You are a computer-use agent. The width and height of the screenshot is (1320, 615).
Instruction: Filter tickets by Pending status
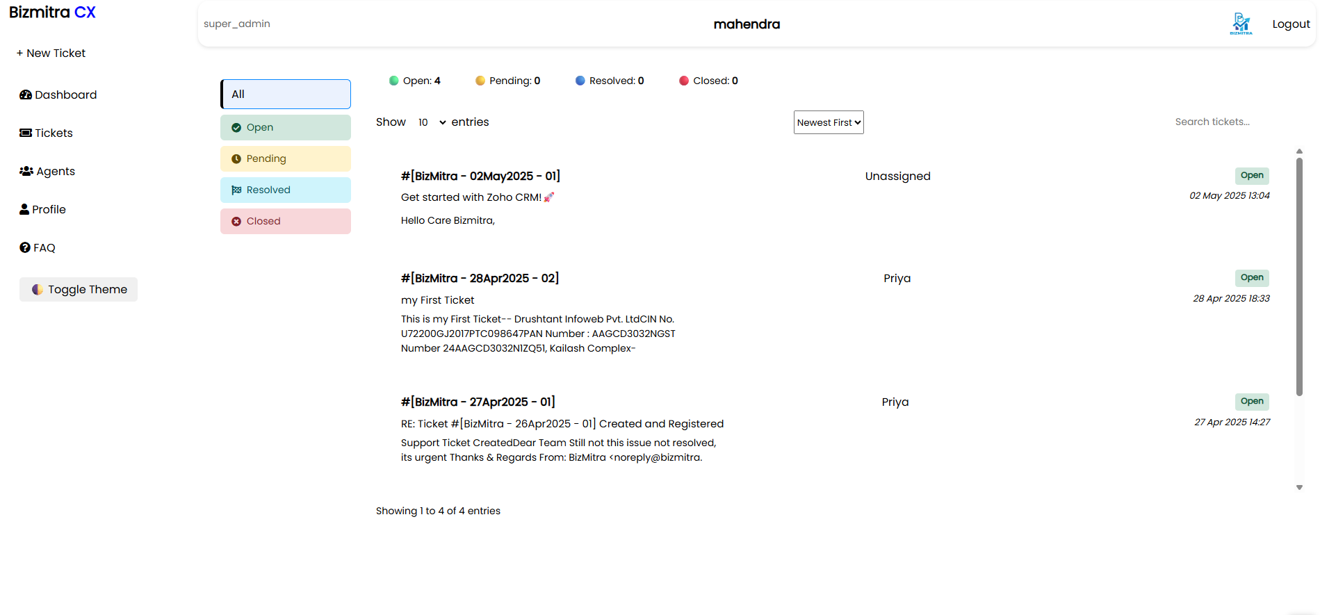point(286,159)
